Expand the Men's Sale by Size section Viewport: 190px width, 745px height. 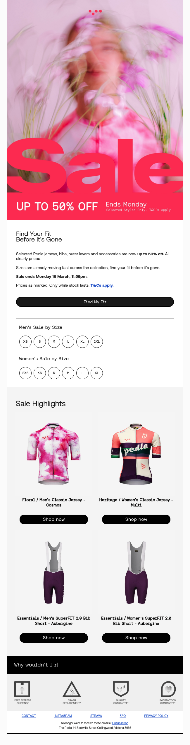click(x=40, y=327)
